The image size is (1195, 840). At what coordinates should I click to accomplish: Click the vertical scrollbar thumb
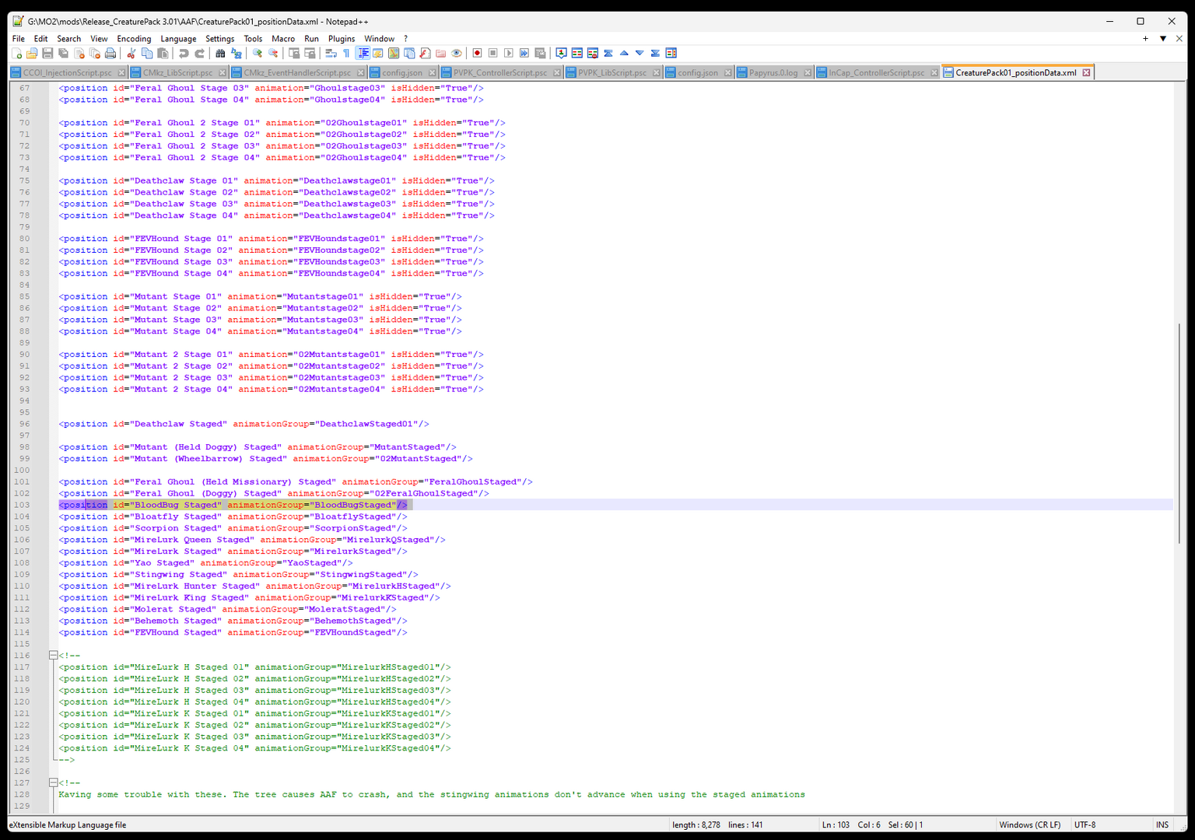coord(1179,432)
